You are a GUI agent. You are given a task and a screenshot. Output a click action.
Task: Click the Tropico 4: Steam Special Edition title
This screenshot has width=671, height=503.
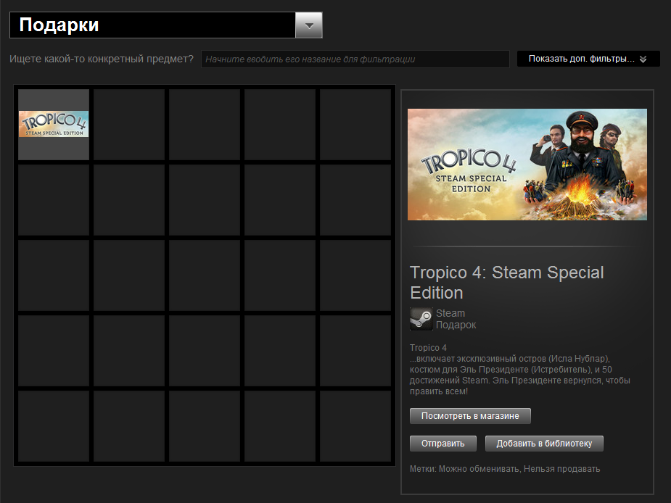[506, 283]
